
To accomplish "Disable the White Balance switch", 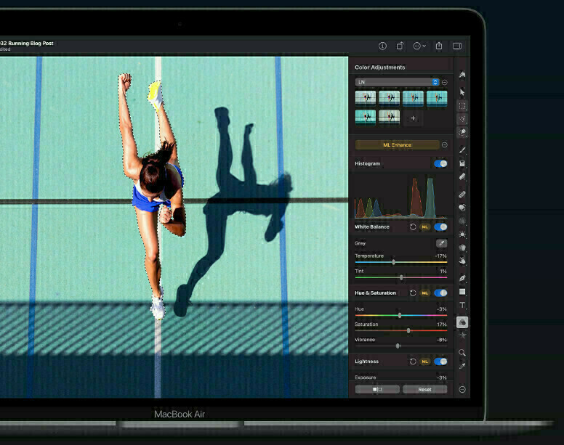I will pyautogui.click(x=440, y=227).
